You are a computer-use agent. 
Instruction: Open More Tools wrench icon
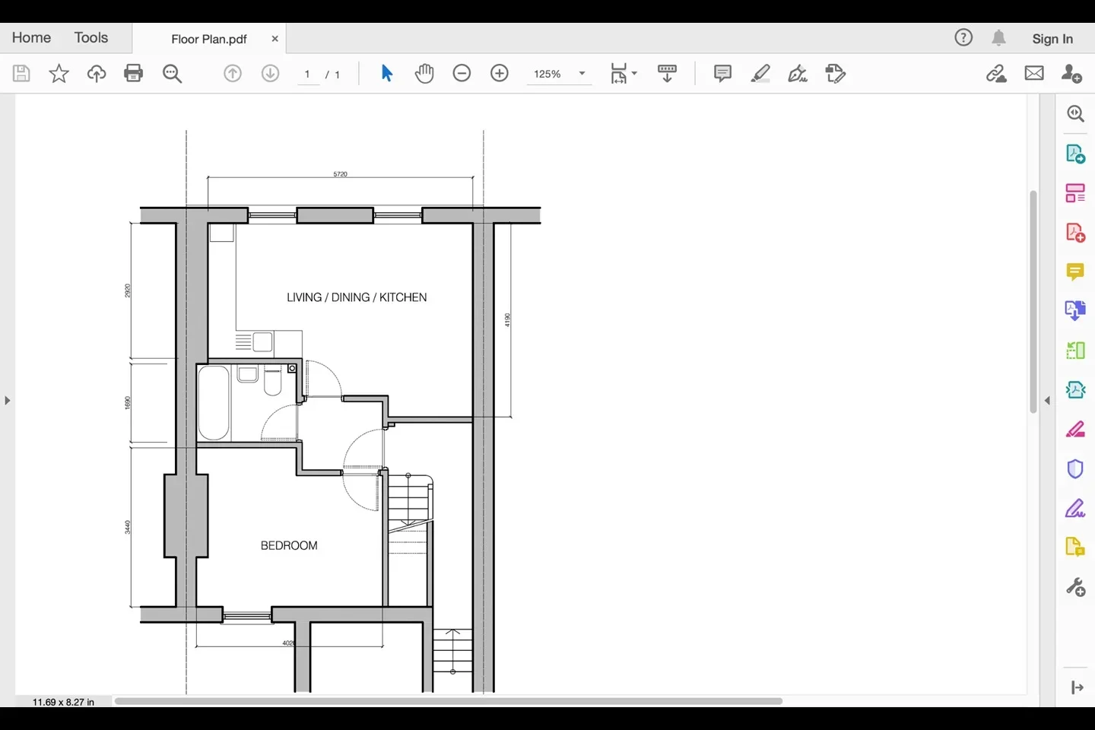pyautogui.click(x=1075, y=587)
